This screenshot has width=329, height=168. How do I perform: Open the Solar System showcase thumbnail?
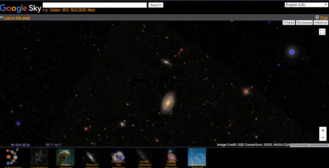click(x=12, y=157)
